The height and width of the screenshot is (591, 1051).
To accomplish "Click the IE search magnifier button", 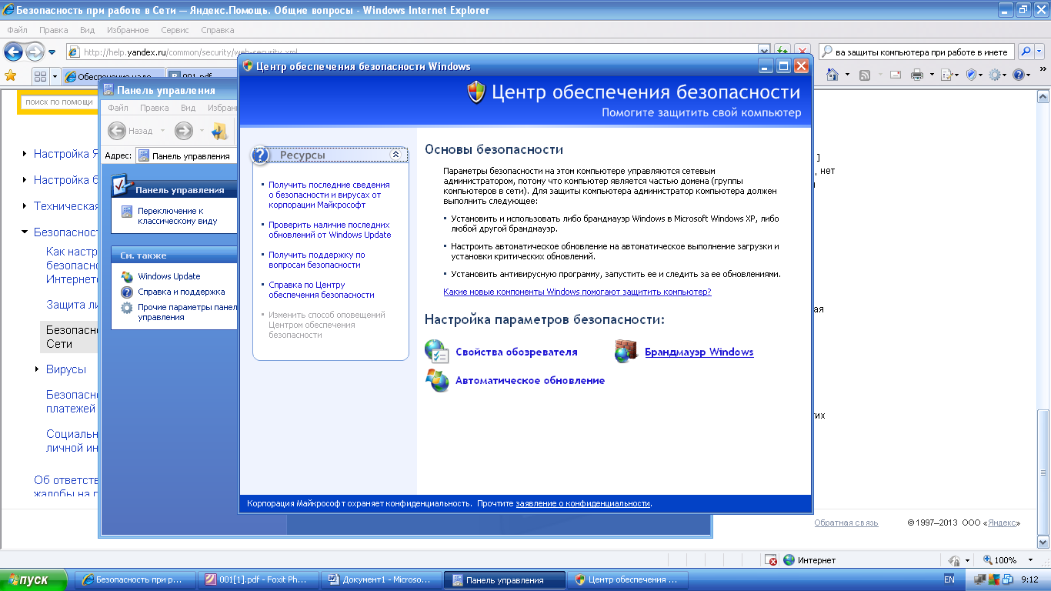I will (x=1026, y=52).
